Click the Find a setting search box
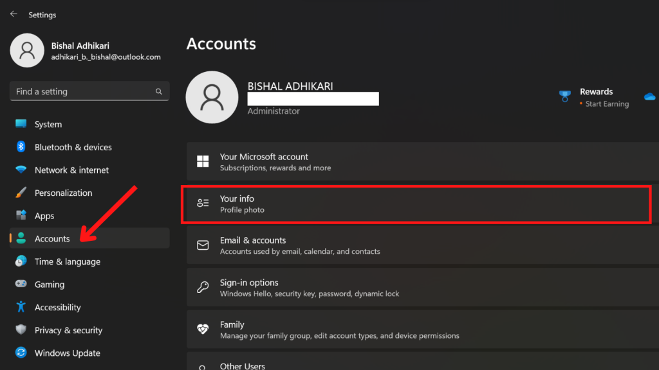The image size is (659, 370). 89,91
